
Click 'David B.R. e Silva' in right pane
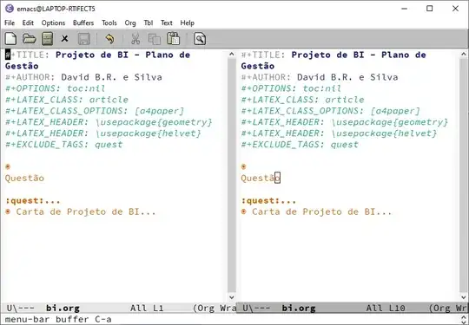347,77
